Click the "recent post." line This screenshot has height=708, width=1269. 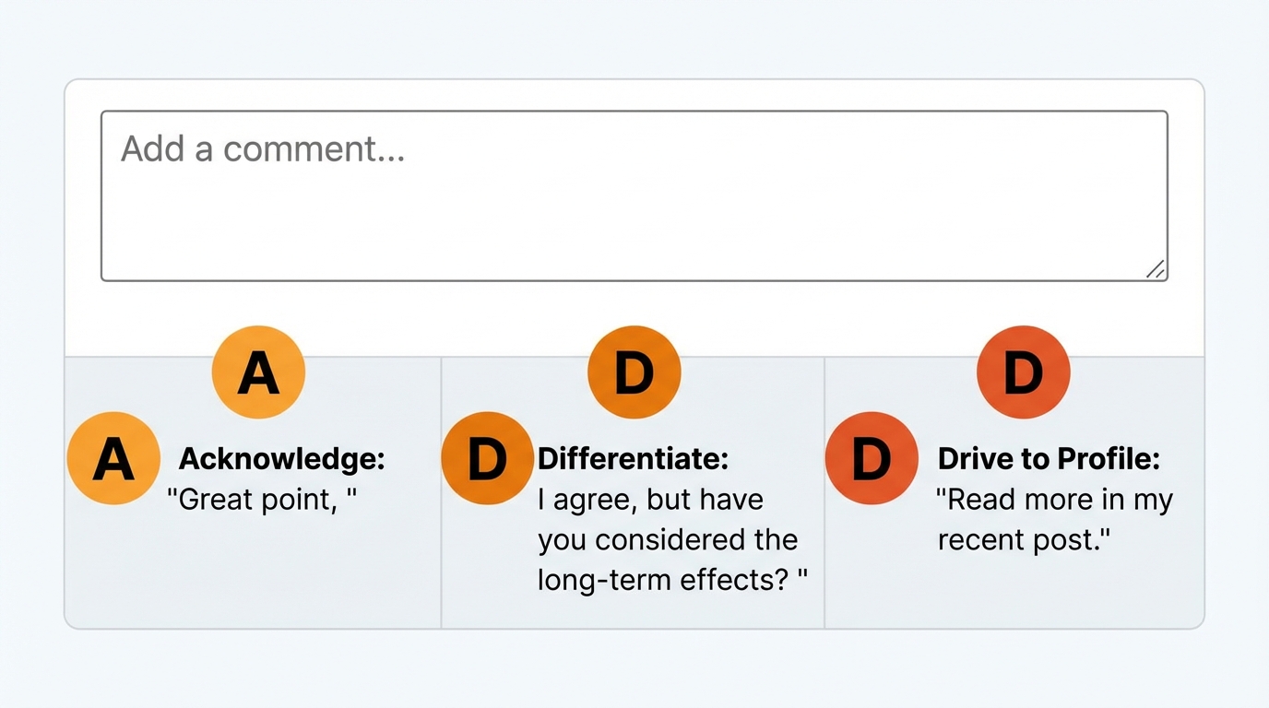pos(1024,540)
